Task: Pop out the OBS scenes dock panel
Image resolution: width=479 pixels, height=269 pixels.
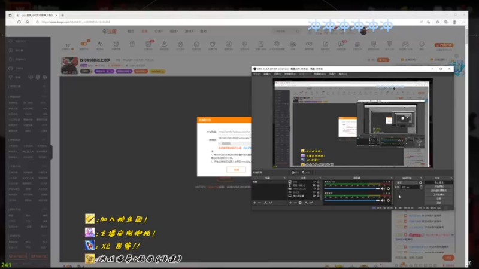Action: coord(285,178)
